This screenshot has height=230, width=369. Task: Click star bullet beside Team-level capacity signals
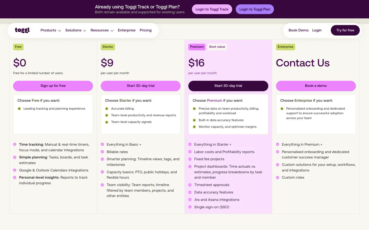point(107,122)
